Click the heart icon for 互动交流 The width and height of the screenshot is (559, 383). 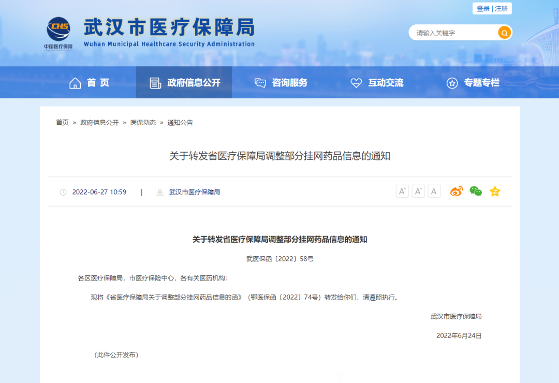click(x=356, y=82)
